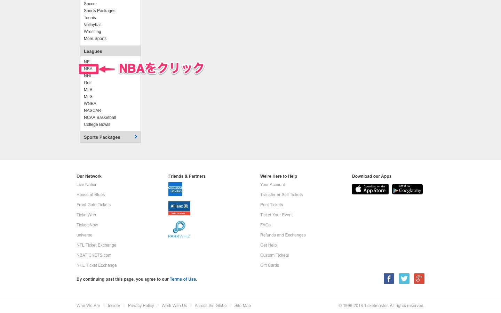
Task: Select NBA in the Leagues list
Action: [88, 69]
